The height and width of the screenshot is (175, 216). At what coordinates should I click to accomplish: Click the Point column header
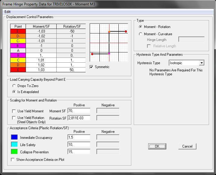click(18, 27)
